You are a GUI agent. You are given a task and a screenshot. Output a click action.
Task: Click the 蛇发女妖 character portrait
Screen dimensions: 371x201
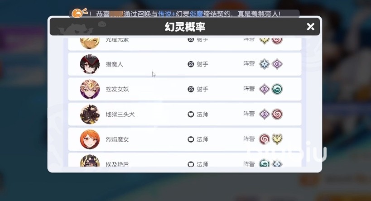pos(90,89)
